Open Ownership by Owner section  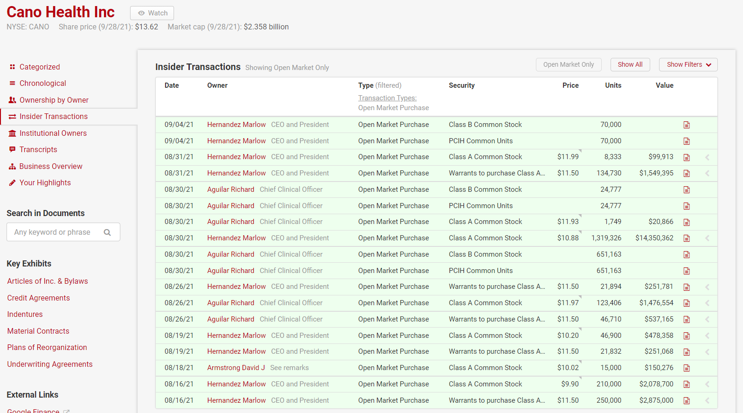pyautogui.click(x=54, y=100)
